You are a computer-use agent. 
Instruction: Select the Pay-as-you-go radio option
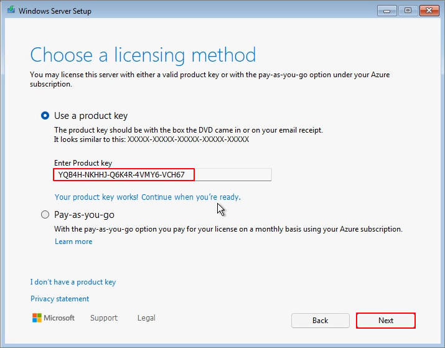[45, 214]
